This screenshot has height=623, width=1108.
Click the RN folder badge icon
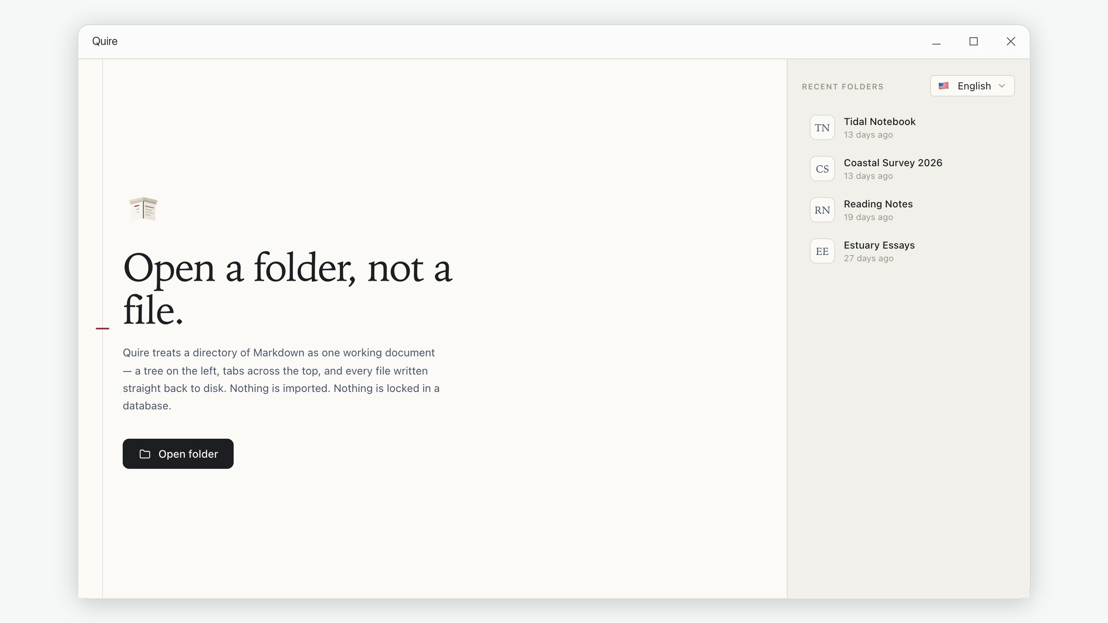coord(822,210)
